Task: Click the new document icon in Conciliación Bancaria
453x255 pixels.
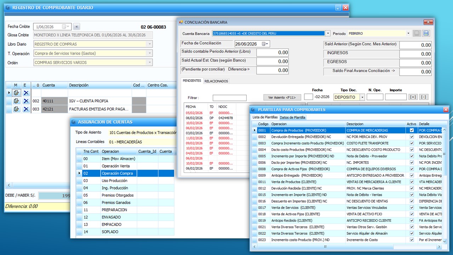Action: click(417, 33)
